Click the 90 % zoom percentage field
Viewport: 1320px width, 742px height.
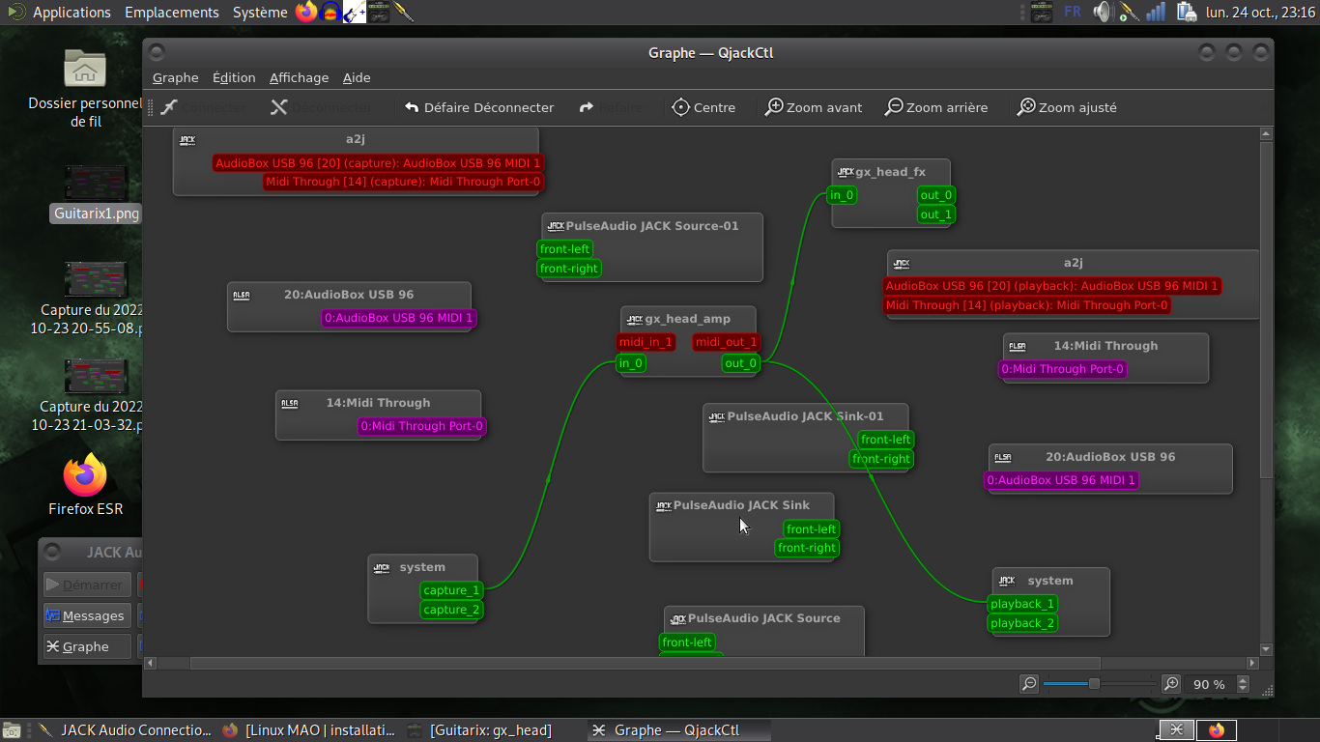1210,684
